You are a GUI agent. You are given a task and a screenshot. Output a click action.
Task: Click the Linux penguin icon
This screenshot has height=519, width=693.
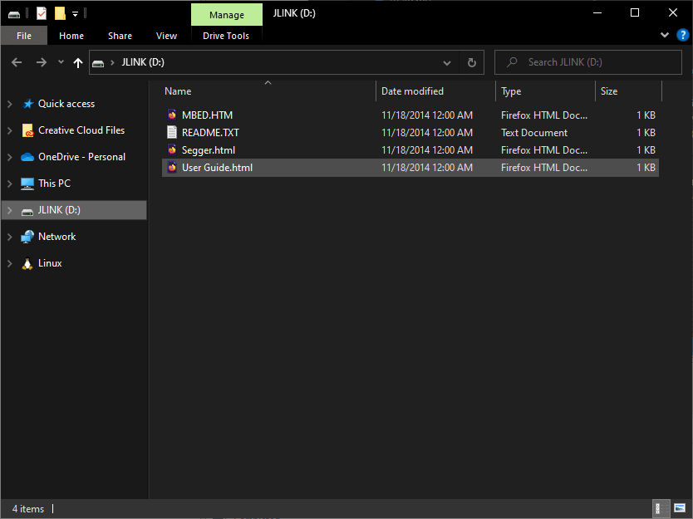pos(27,264)
